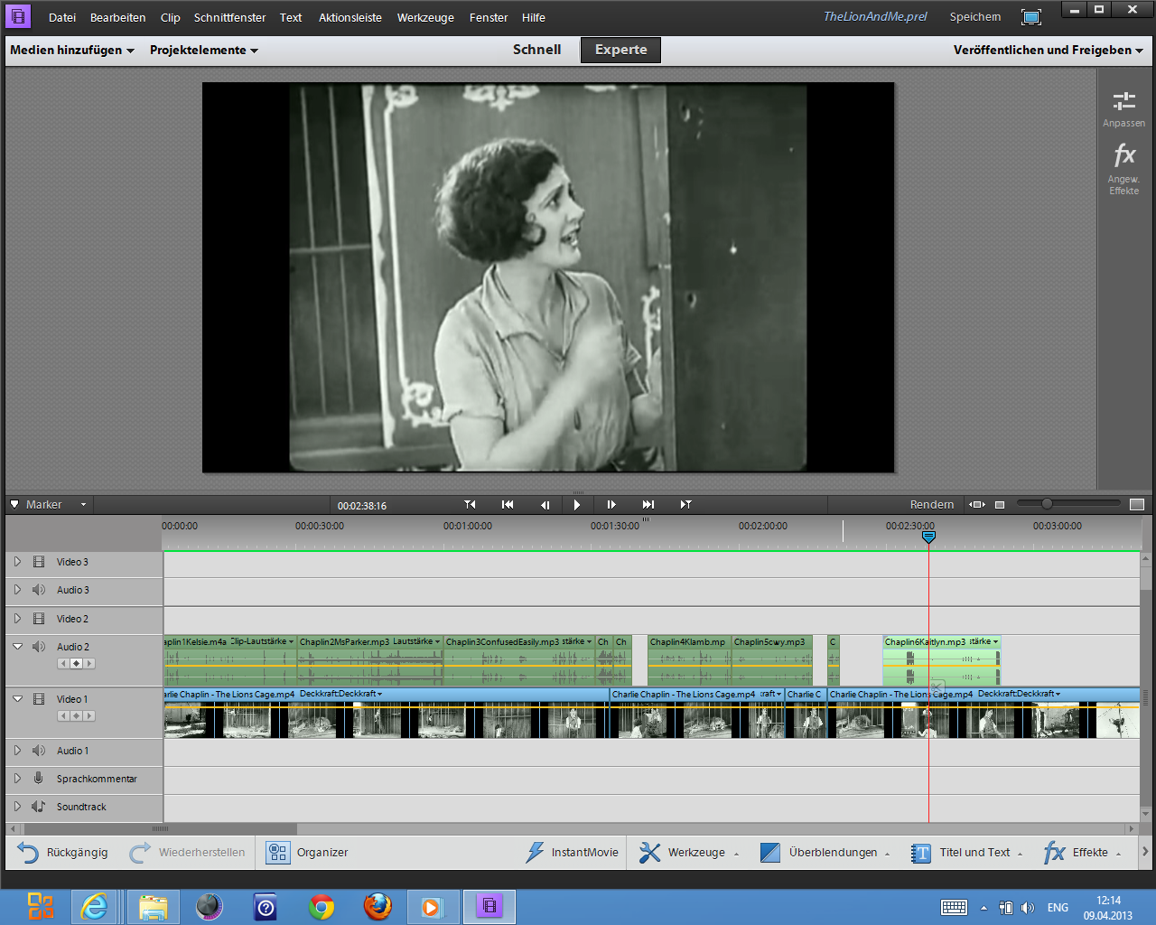The image size is (1156, 925).
Task: Click the film strip icon on Video 2
Action: click(39, 619)
